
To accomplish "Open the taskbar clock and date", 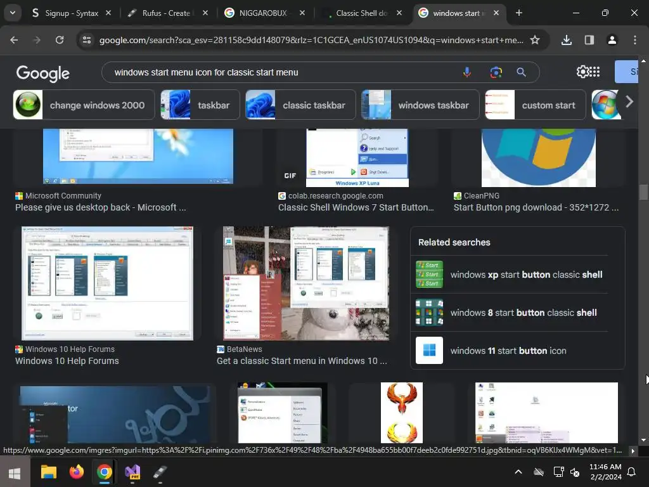I will pyautogui.click(x=605, y=472).
